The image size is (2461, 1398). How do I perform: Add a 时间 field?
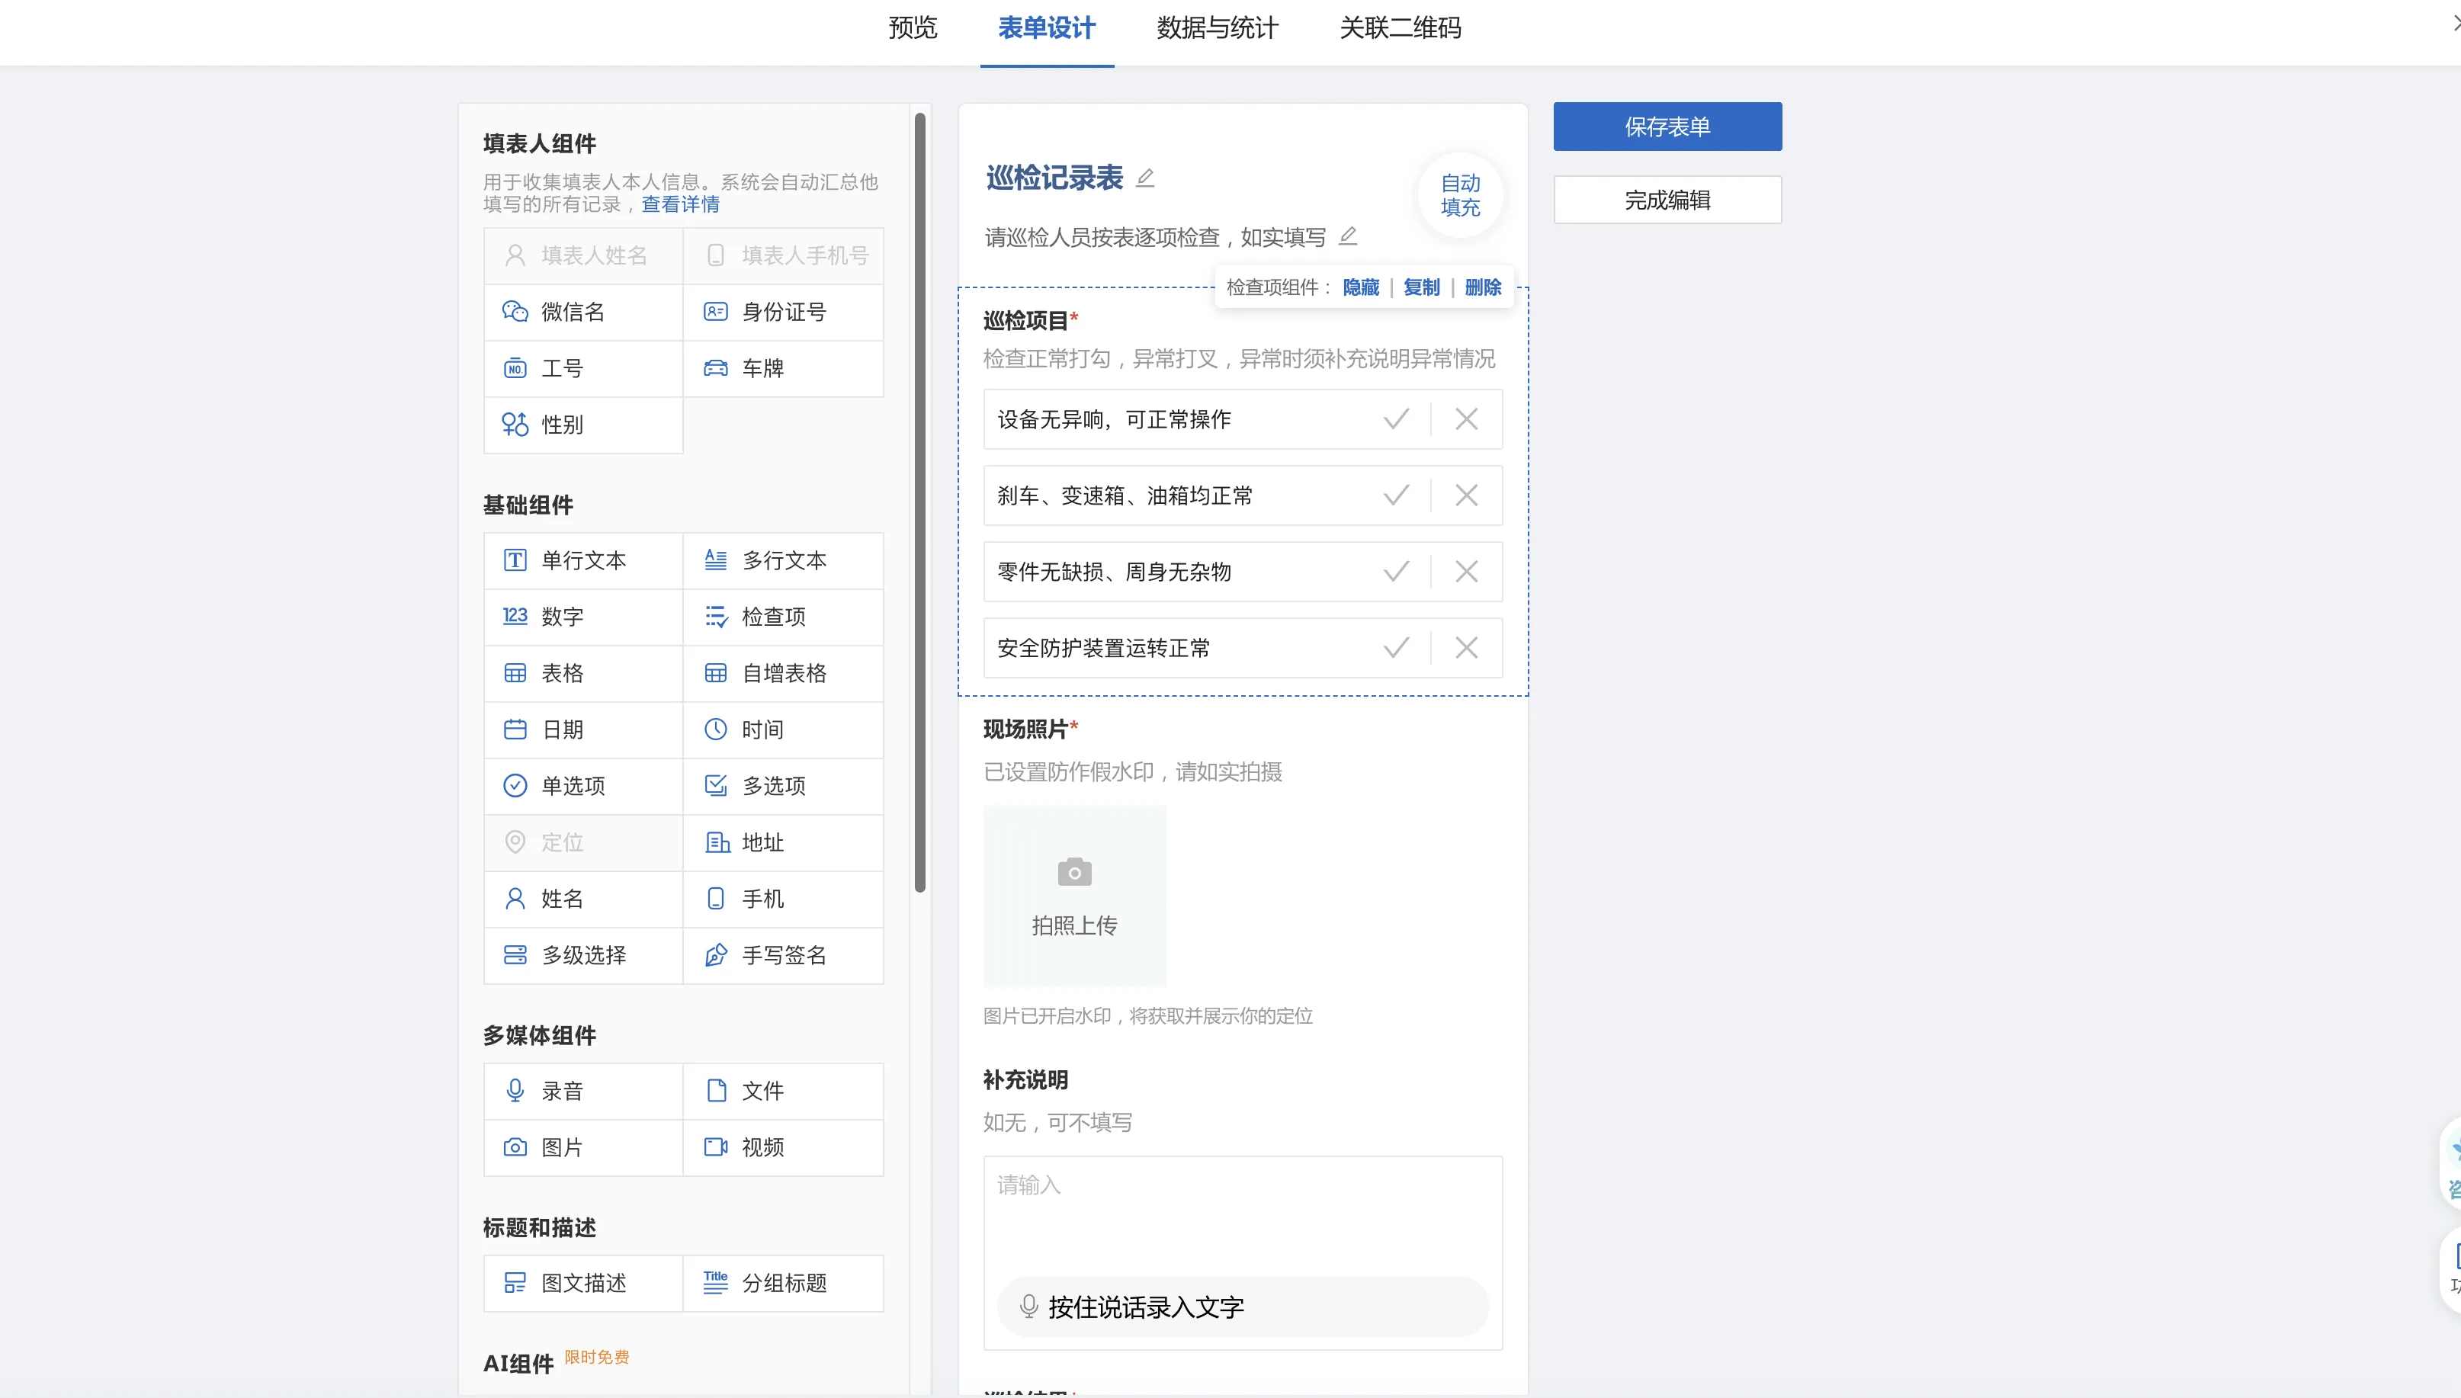click(x=782, y=731)
